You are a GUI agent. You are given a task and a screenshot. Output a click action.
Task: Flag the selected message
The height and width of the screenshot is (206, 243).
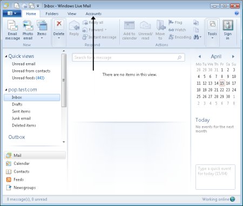(x=175, y=22)
